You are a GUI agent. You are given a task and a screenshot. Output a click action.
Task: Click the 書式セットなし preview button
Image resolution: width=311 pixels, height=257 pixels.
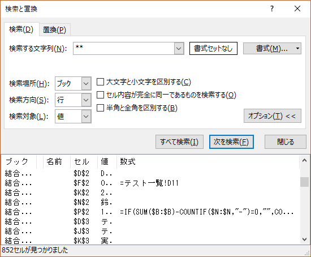[213, 48]
